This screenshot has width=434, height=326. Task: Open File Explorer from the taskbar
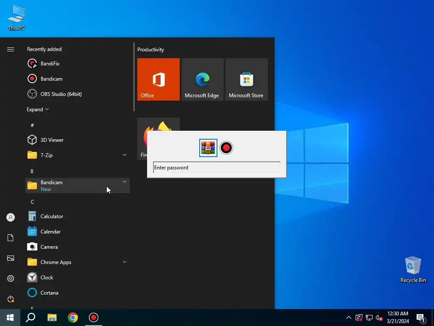tap(52, 318)
